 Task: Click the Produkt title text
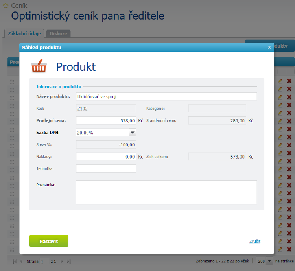pyautogui.click(x=76, y=66)
